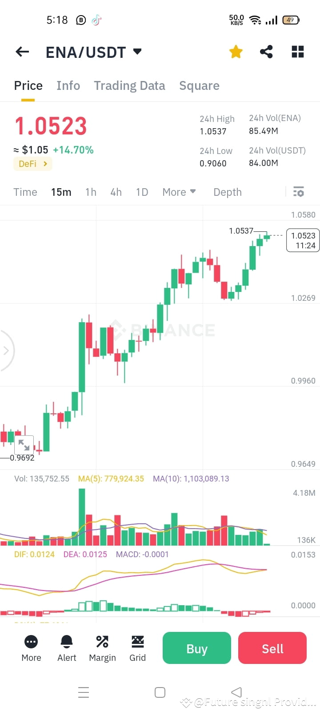This screenshot has height=712, width=320.
Task: Open the share options
Action: [x=266, y=52]
